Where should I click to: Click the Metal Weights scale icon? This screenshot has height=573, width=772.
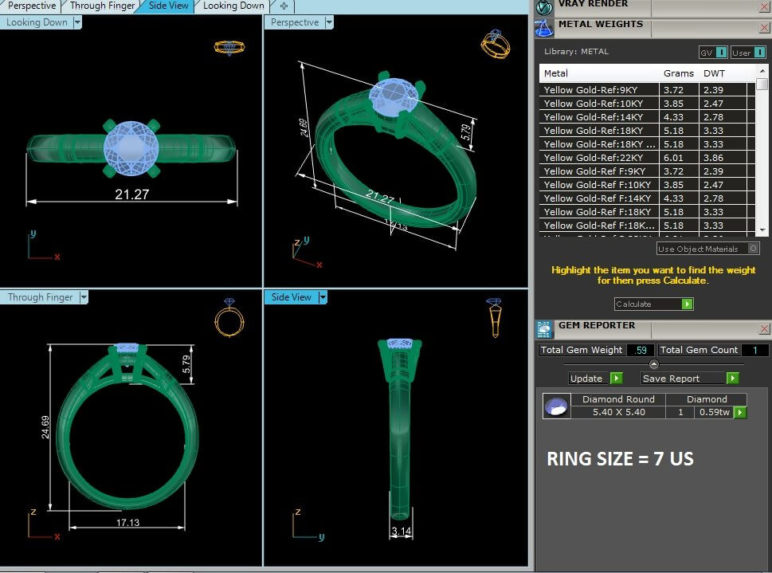point(544,28)
